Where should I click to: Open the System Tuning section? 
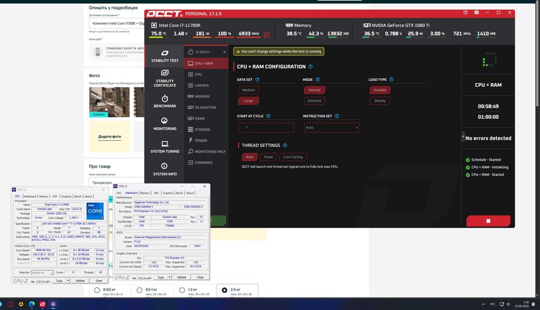click(x=165, y=147)
